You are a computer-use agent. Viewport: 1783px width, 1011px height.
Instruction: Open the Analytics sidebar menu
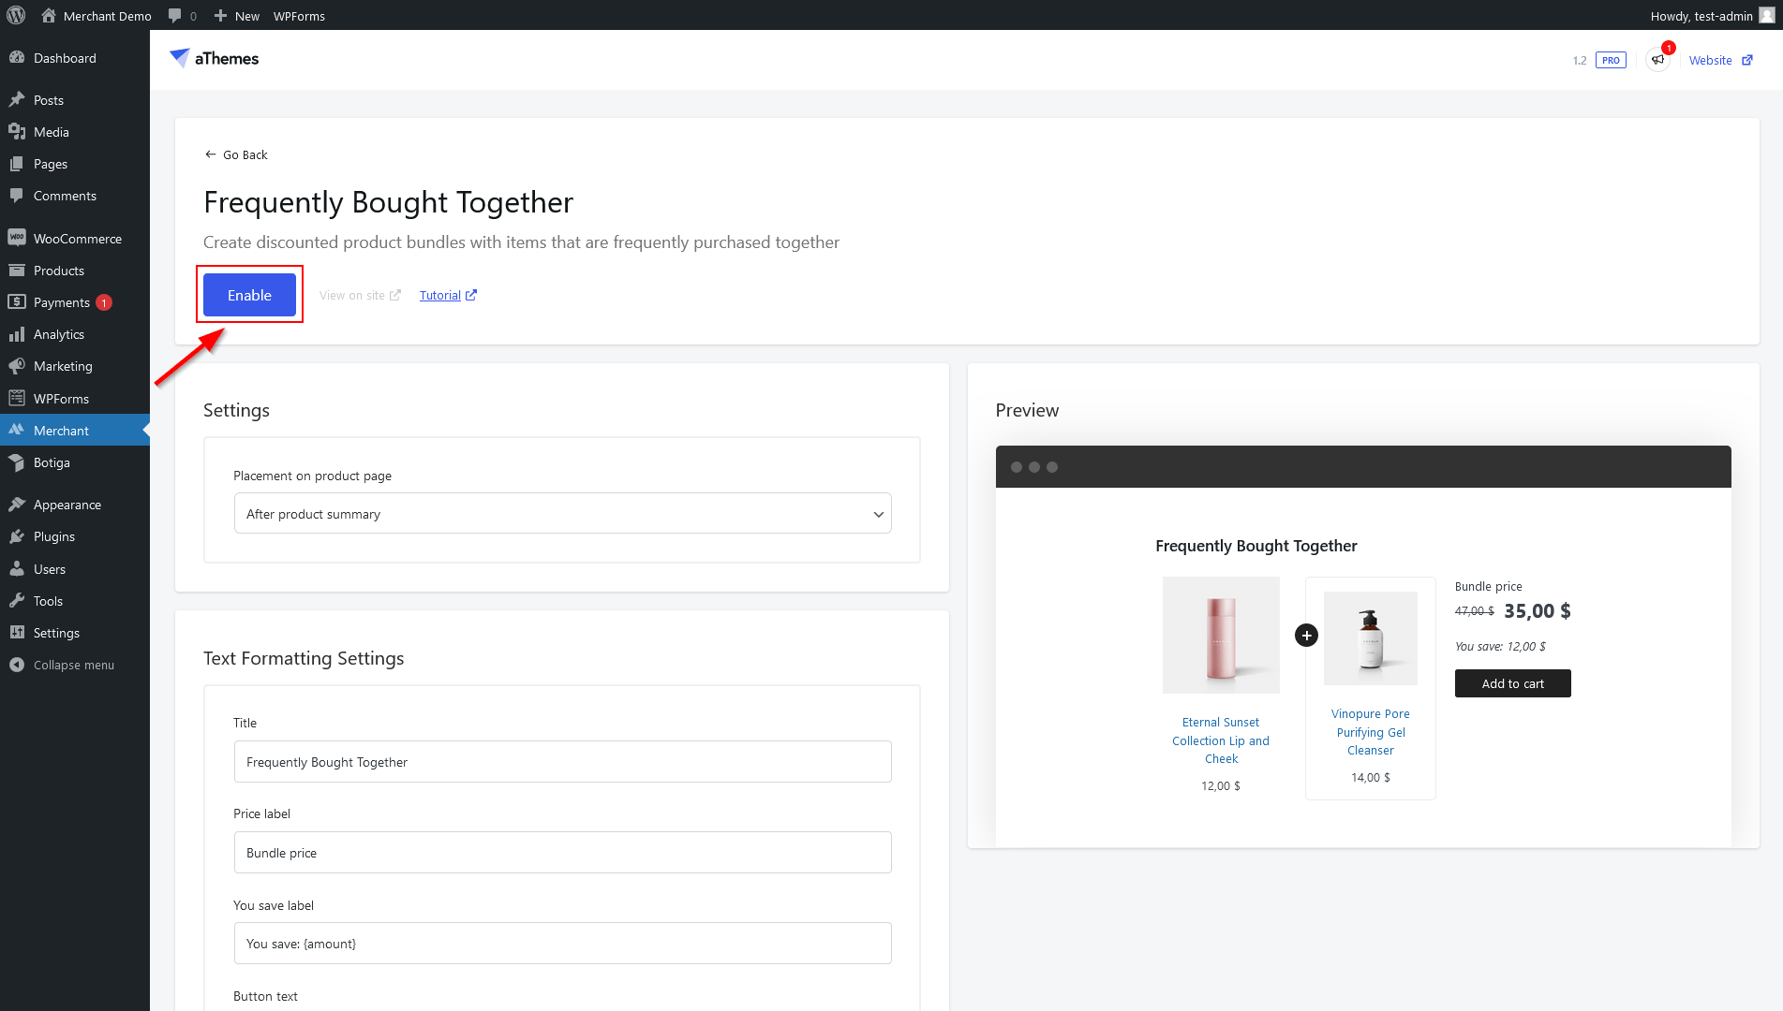tap(59, 334)
